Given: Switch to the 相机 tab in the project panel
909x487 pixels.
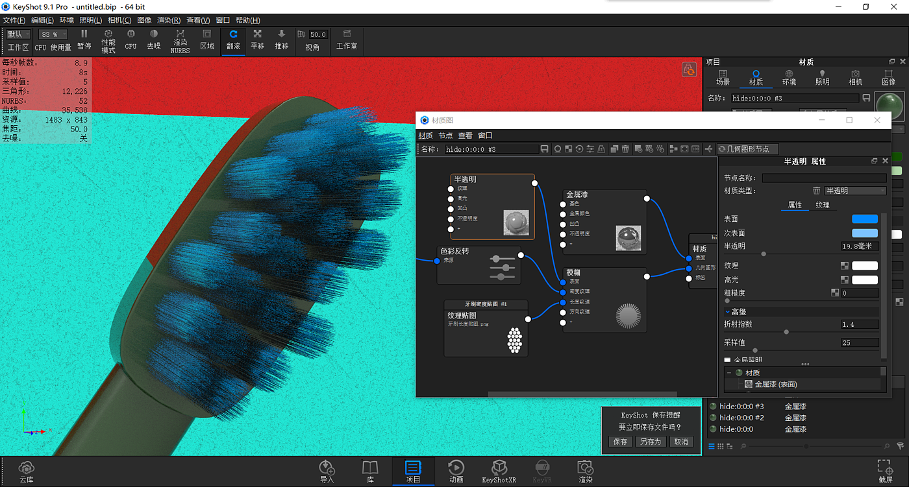Looking at the screenshot, I should pos(856,78).
